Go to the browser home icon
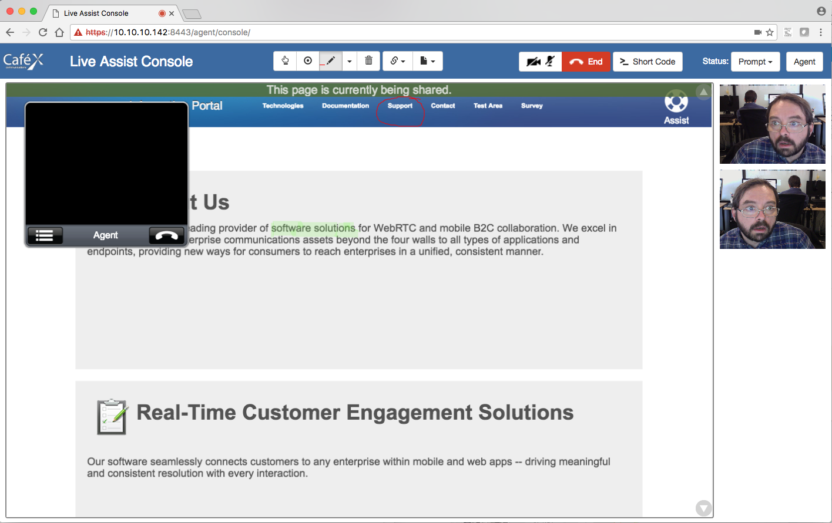This screenshot has height=523, width=832. [x=59, y=32]
